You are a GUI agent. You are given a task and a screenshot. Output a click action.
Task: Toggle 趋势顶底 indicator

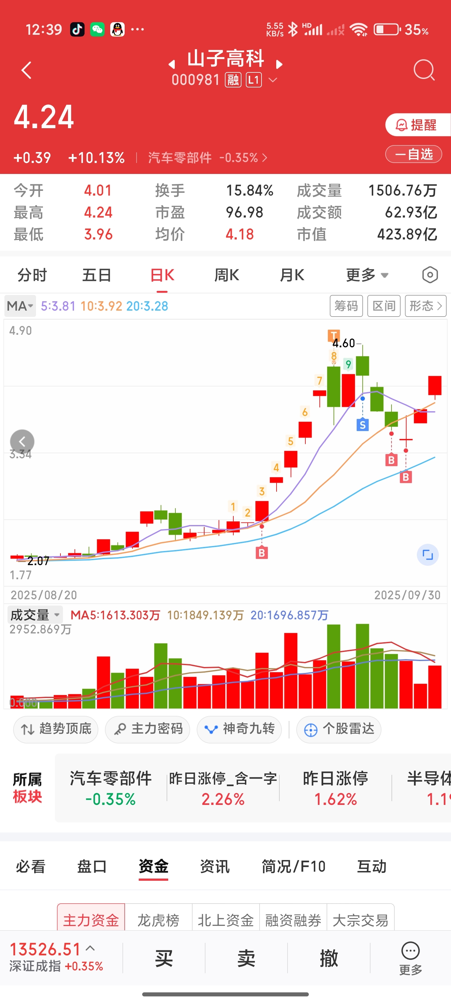(56, 729)
